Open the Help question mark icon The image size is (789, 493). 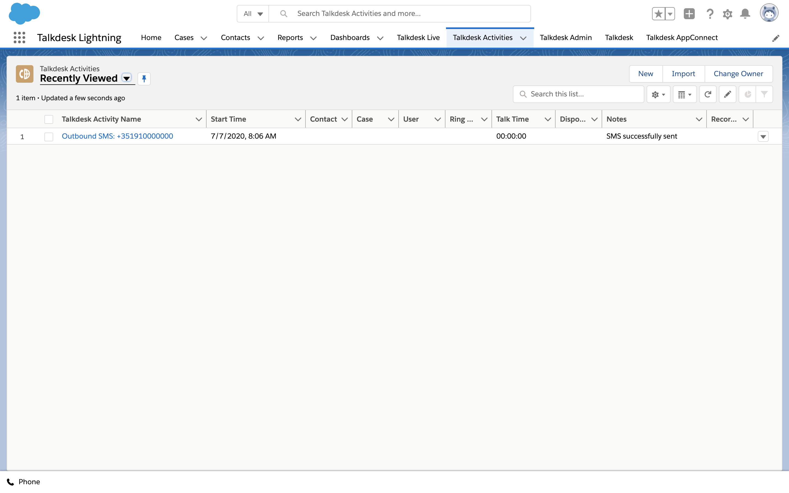710,14
